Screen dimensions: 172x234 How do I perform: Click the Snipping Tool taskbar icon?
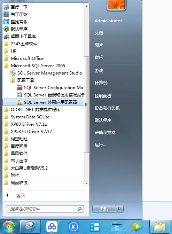click(x=30, y=227)
